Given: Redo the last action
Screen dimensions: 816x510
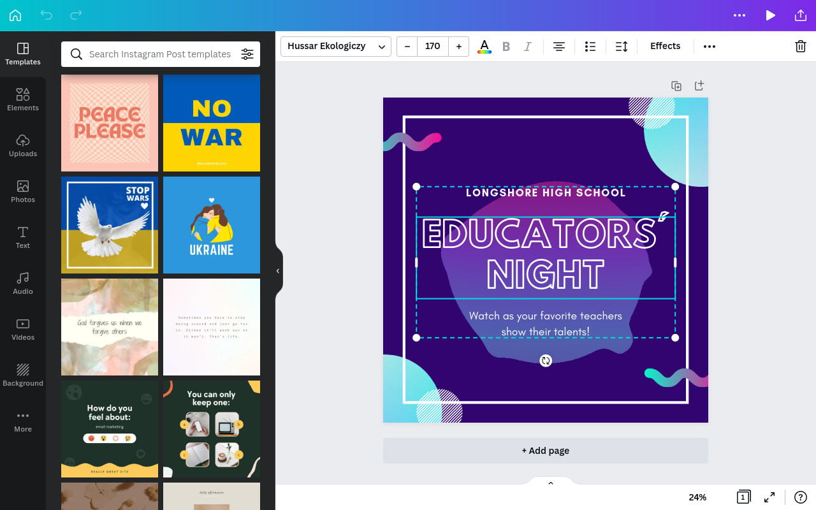Looking at the screenshot, I should 76,15.
